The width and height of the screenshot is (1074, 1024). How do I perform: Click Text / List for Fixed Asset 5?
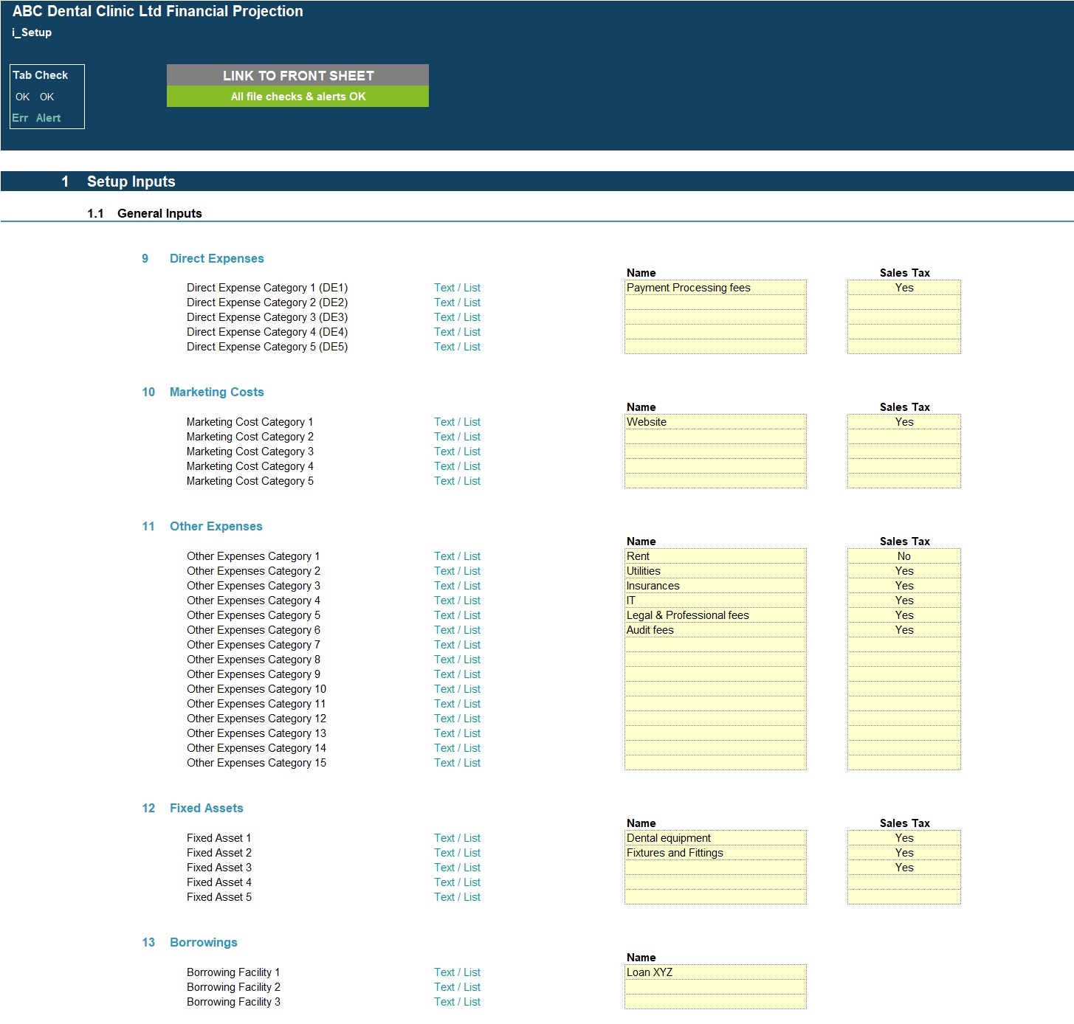(457, 897)
